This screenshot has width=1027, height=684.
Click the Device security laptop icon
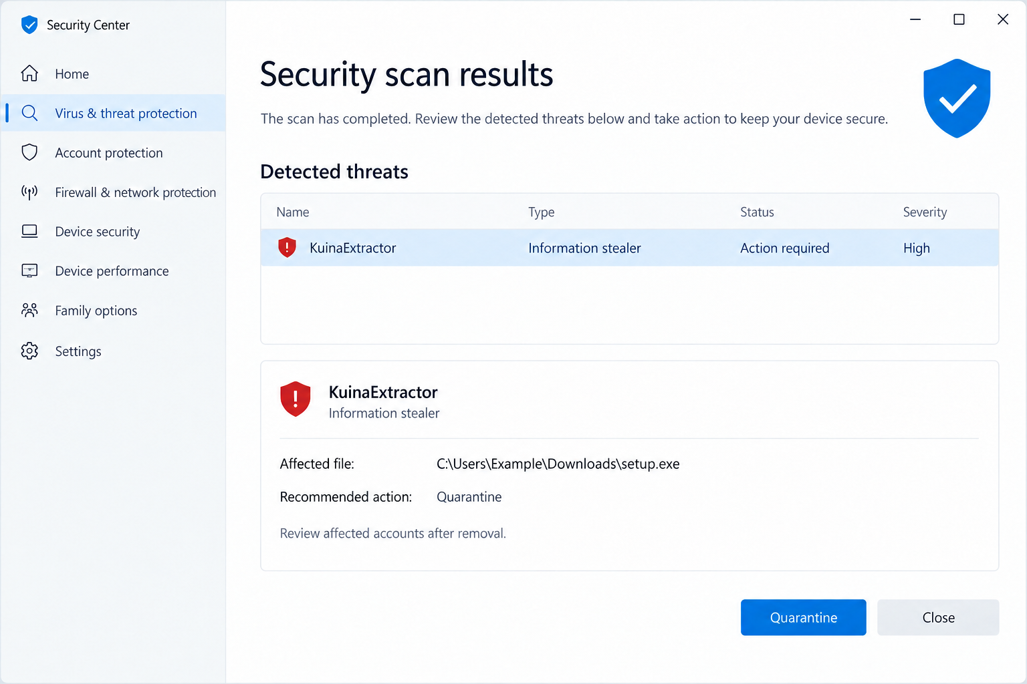pos(29,231)
